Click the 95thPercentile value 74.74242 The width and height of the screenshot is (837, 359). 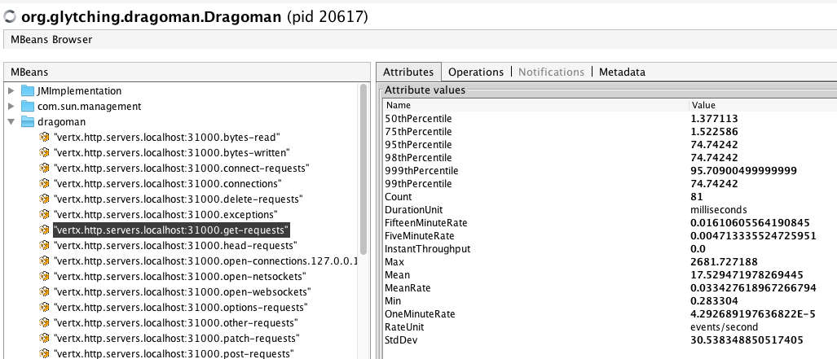click(x=714, y=145)
